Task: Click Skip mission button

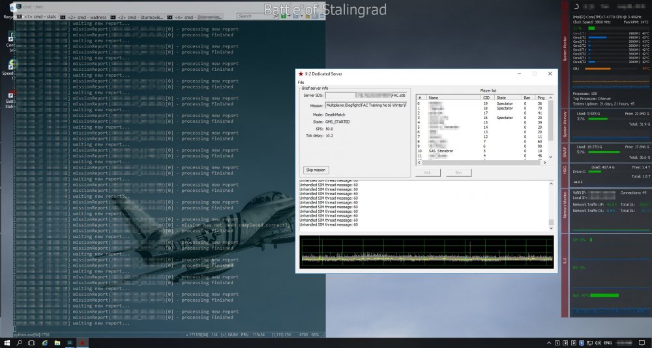Action: (316, 170)
